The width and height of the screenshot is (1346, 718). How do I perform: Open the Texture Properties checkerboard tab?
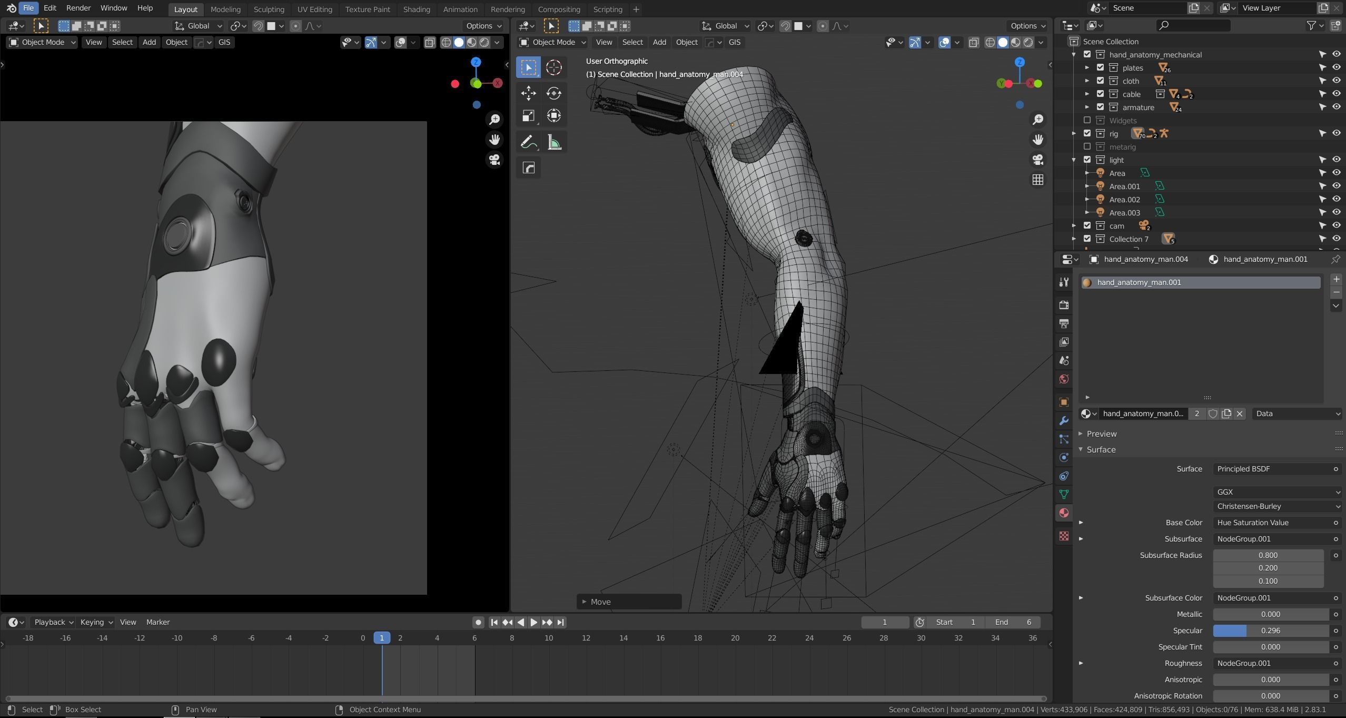tap(1063, 536)
